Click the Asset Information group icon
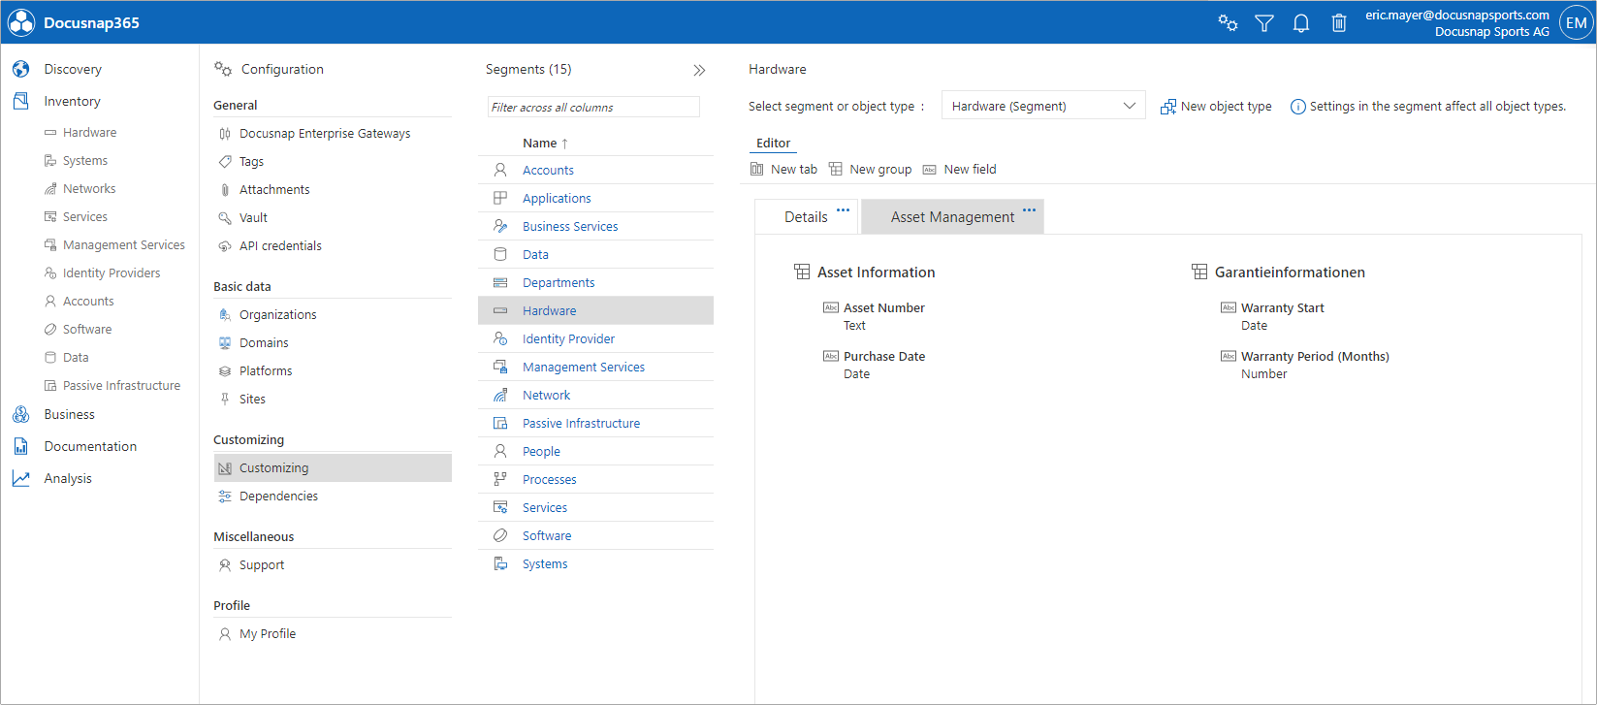The height and width of the screenshot is (705, 1597). [802, 272]
